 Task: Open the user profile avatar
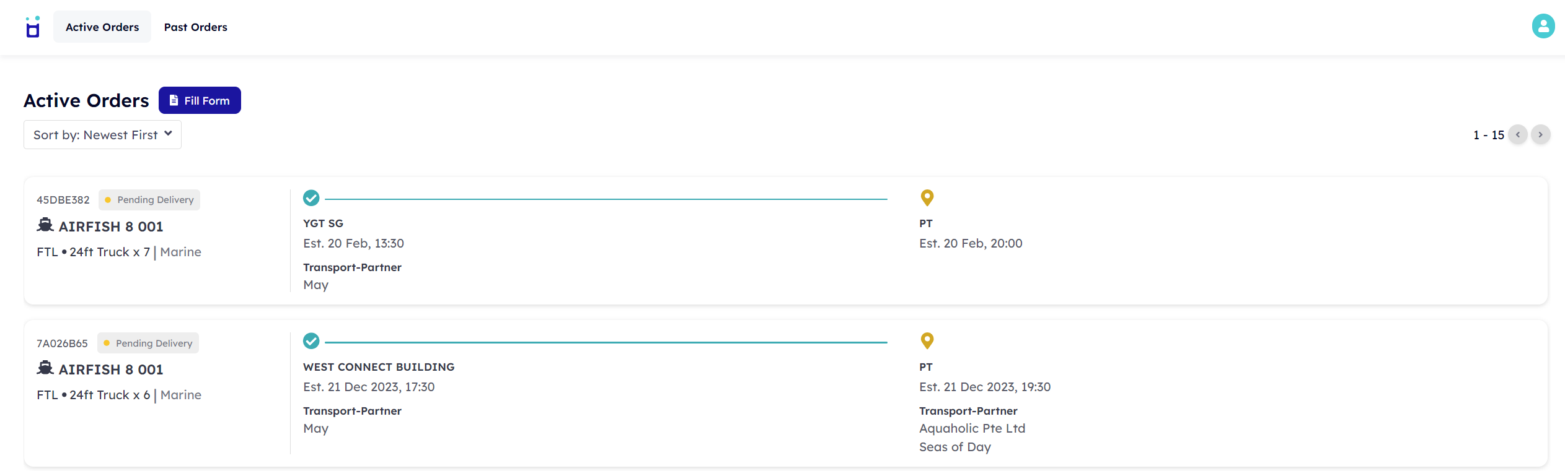pos(1543,27)
